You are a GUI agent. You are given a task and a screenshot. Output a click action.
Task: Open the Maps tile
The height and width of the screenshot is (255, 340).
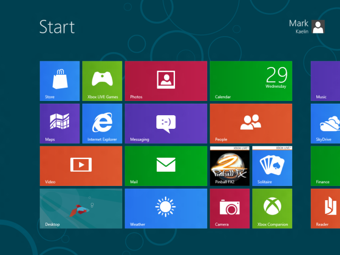click(x=60, y=123)
